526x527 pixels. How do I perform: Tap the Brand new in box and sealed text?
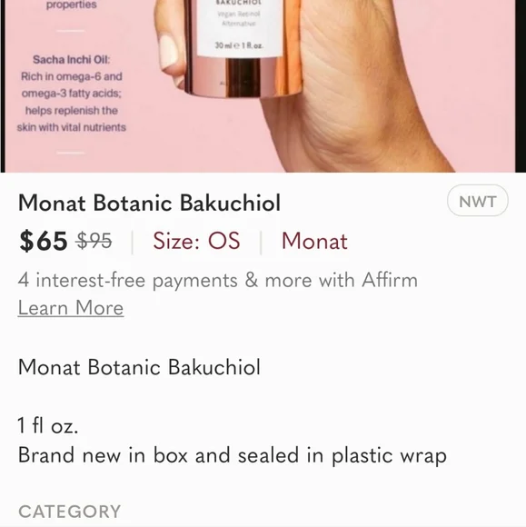coord(233,455)
